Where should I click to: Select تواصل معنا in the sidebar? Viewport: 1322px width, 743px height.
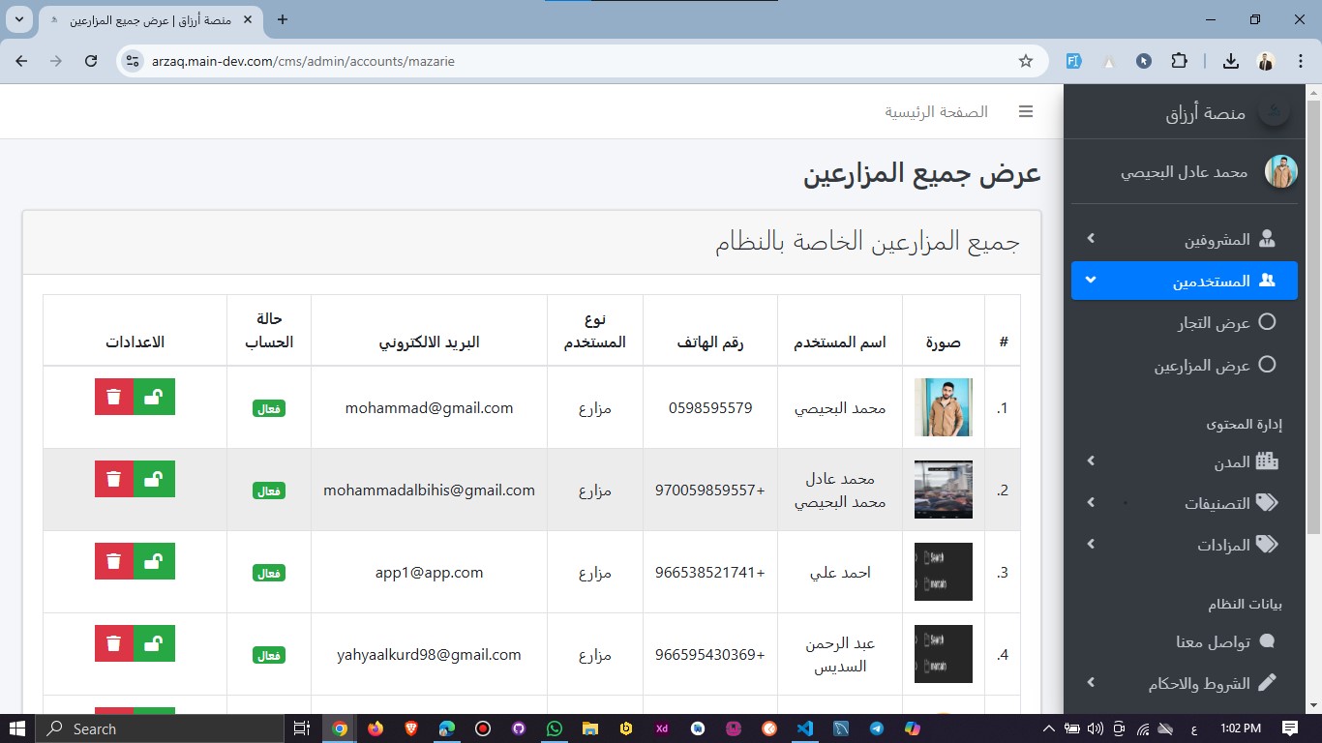[1213, 641]
